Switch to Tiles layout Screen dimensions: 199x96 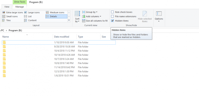pyautogui.click(x=6, y=20)
